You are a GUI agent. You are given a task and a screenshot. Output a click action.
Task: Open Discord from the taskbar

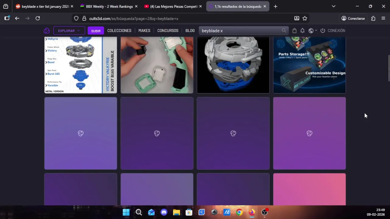point(164,212)
